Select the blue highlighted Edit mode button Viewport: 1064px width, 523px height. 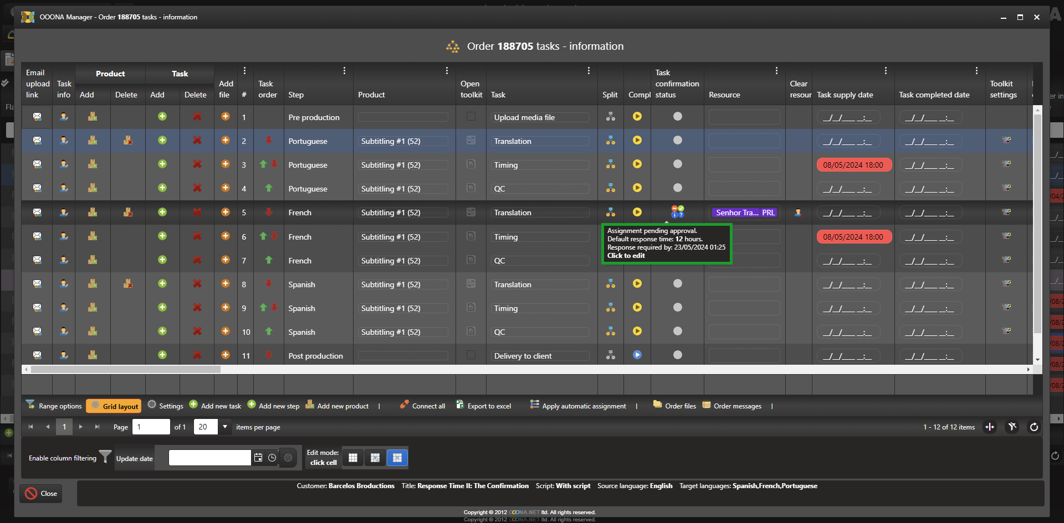click(397, 458)
